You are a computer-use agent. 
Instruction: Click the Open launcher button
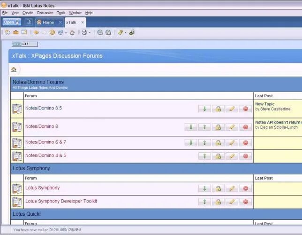point(12,22)
